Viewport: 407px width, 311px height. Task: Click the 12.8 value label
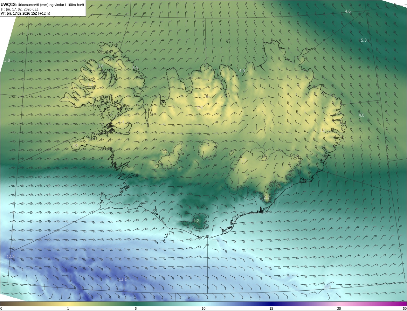point(10,257)
